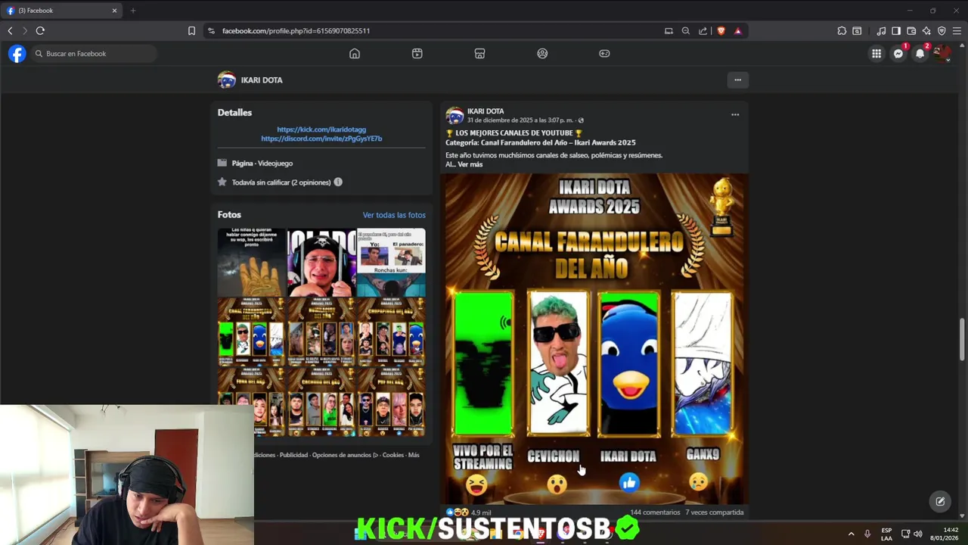This screenshot has height=545, width=968.
Task: Open Brave Rewards triangle icon
Action: (738, 31)
